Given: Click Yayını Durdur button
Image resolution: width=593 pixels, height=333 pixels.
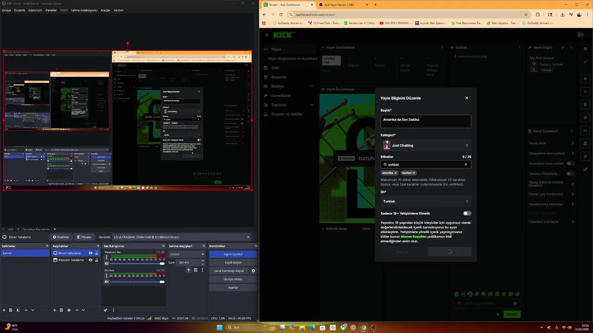Looking at the screenshot, I should coord(233,254).
